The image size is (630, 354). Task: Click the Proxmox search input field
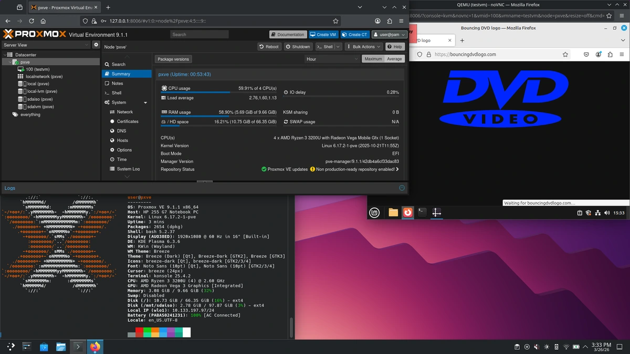199,35
